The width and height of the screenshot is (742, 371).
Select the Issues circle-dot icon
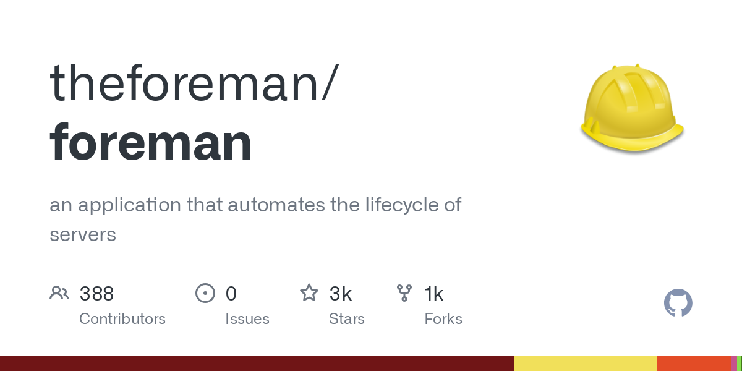coord(205,293)
